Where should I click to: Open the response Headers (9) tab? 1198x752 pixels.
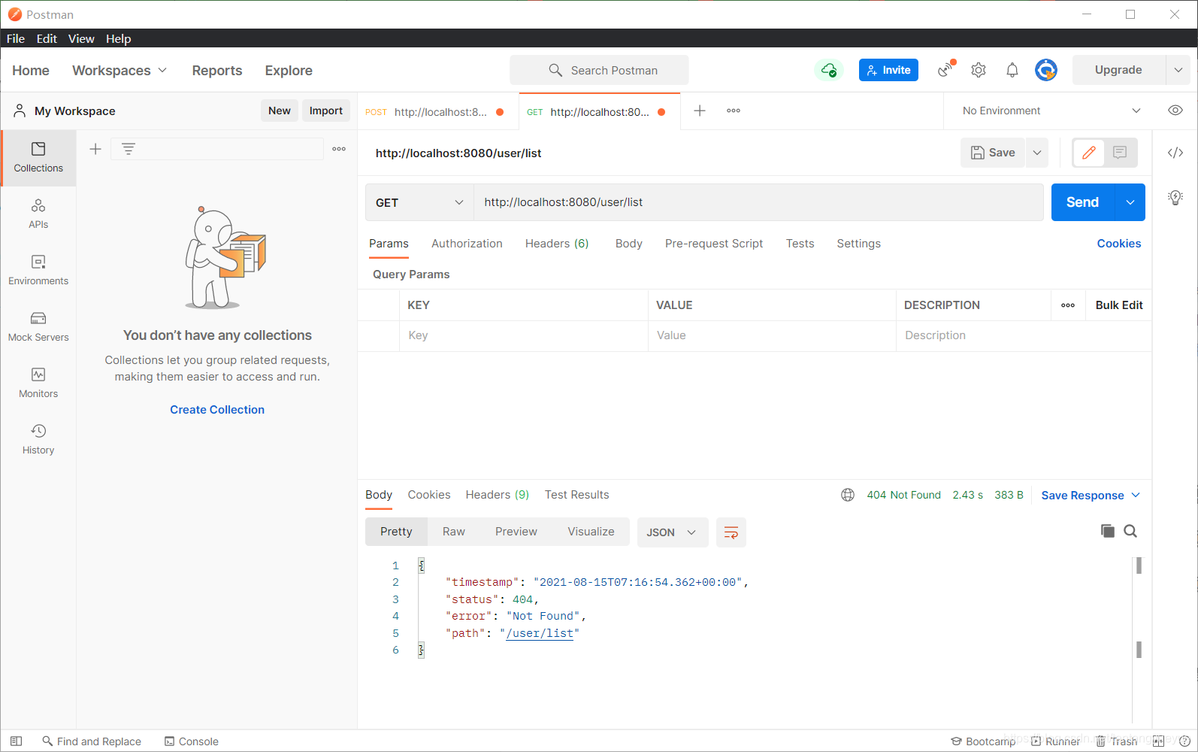point(498,495)
